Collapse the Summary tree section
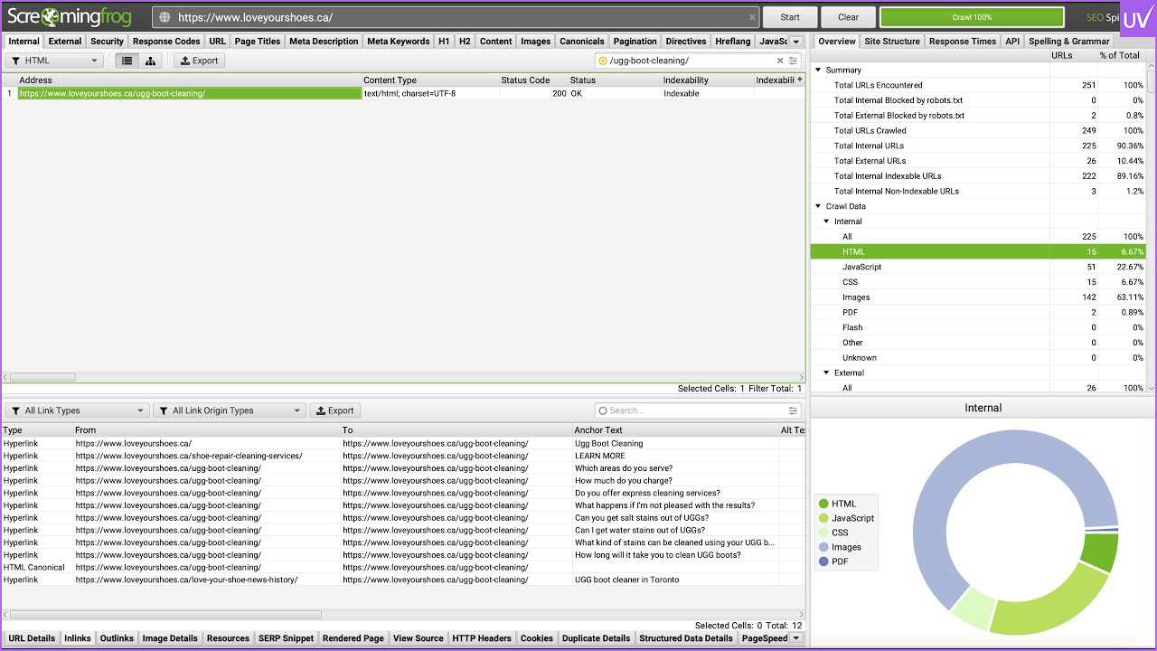Image resolution: width=1157 pixels, height=651 pixels. (819, 70)
